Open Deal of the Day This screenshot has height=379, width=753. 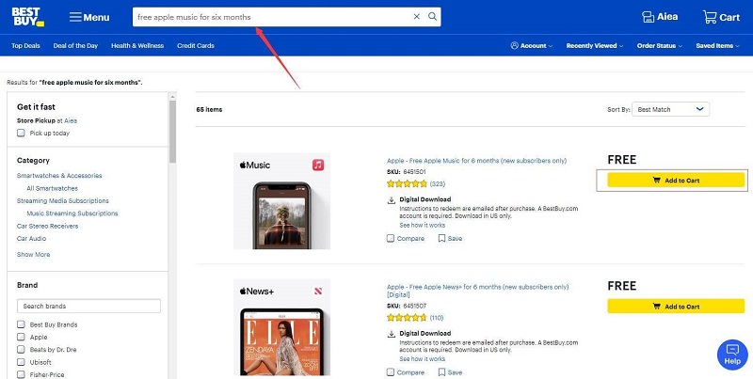(x=77, y=45)
